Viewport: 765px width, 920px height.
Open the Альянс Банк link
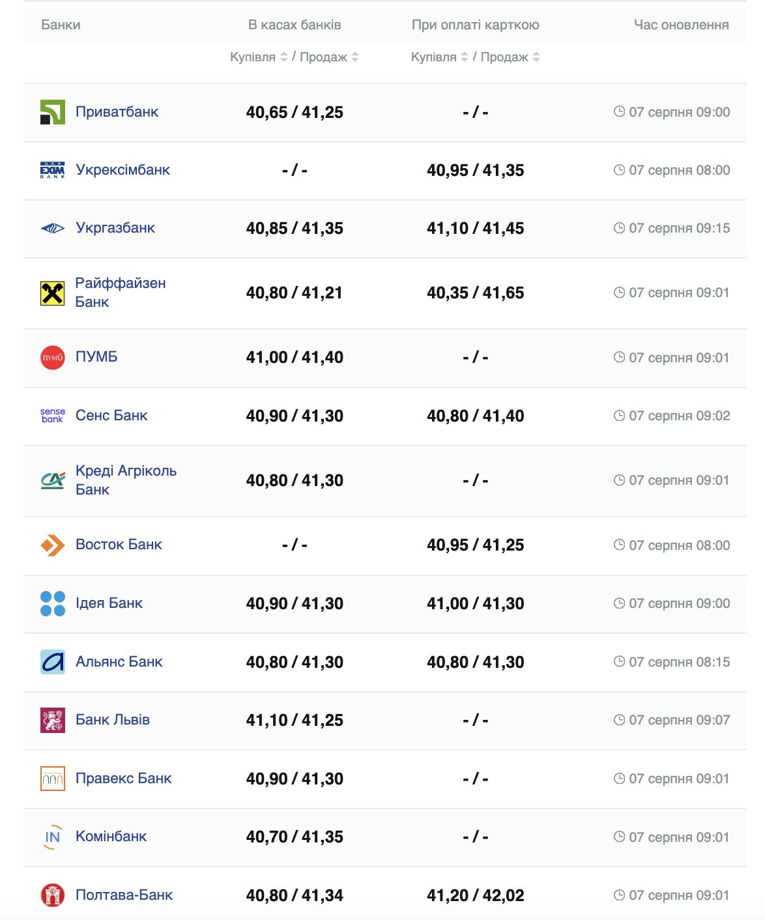(x=119, y=662)
